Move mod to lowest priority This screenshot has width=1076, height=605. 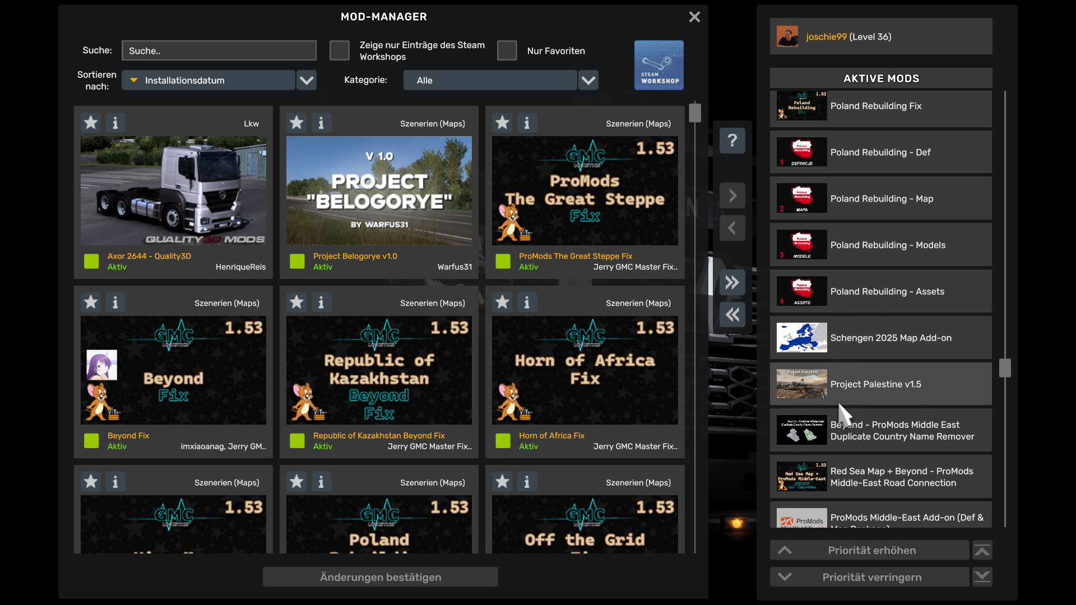pos(982,577)
